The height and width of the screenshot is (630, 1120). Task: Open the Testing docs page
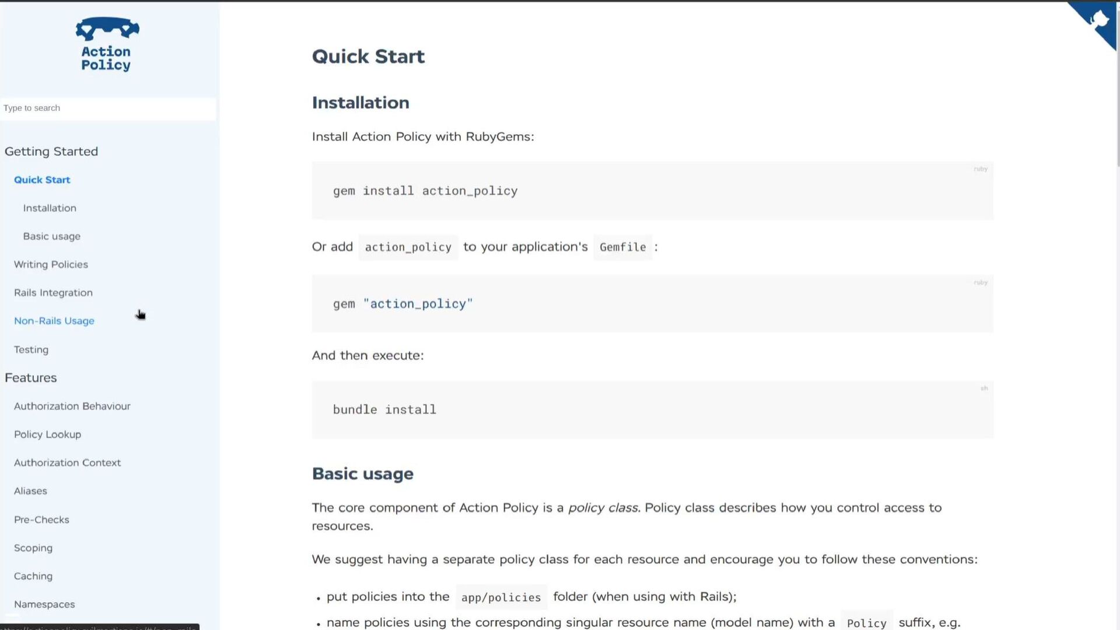pos(31,349)
